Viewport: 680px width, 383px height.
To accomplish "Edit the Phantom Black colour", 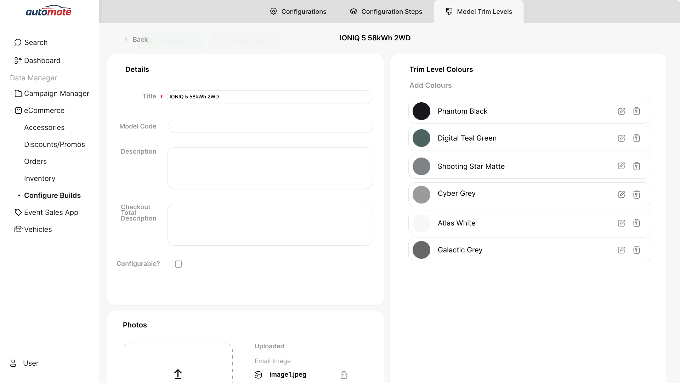I will pos(621,111).
